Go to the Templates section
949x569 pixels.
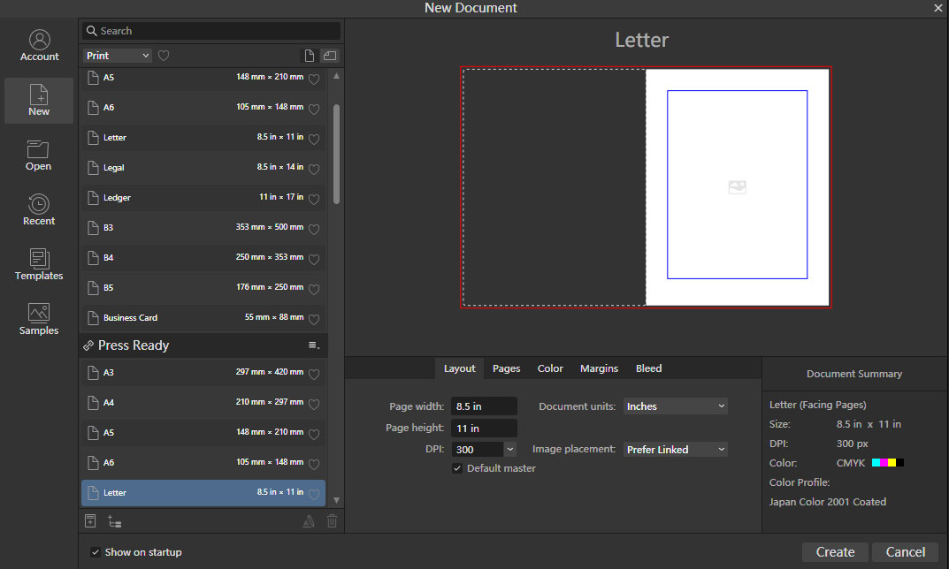39,265
